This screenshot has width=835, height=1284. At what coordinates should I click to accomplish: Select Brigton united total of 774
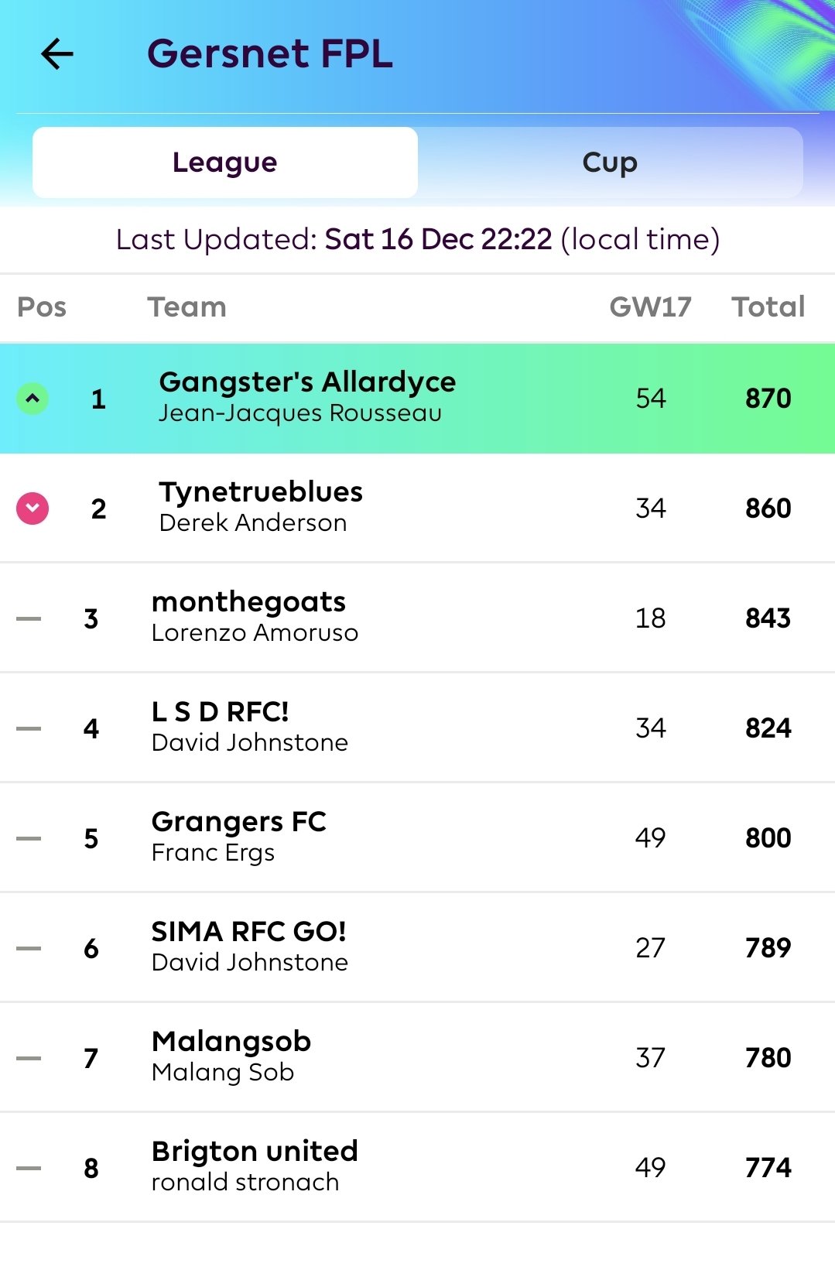pyautogui.click(x=768, y=1167)
